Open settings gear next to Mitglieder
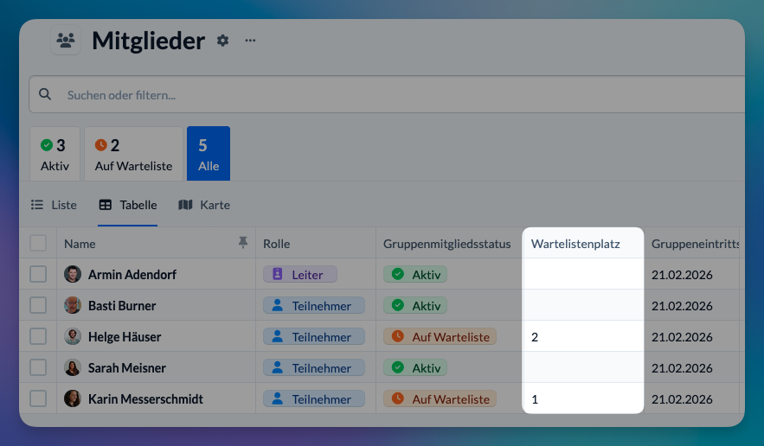This screenshot has height=446, width=764. 222,41
